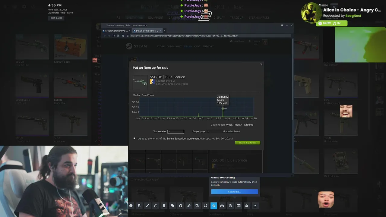Open the notes pencil icon in overlay toolbar
The image size is (386, 217).
pos(147,206)
